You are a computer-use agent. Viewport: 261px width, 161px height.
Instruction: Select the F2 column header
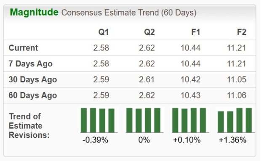242,32
